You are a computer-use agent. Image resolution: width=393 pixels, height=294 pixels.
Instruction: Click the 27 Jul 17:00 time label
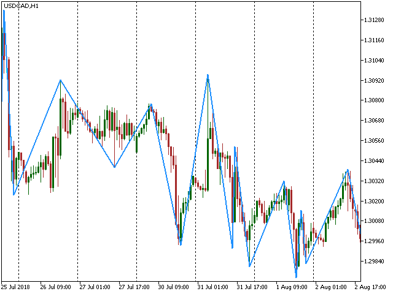click(x=134, y=287)
